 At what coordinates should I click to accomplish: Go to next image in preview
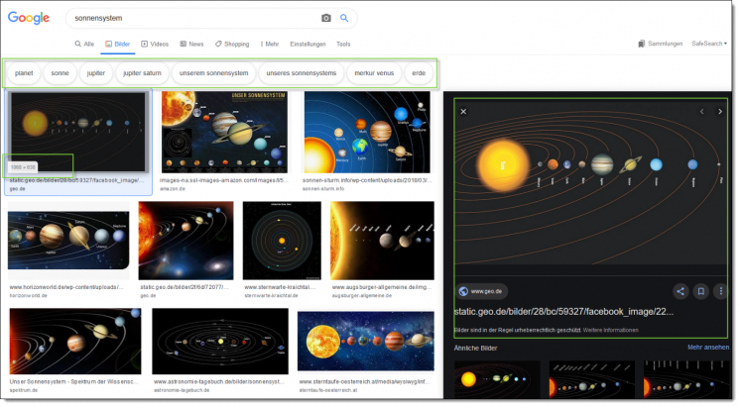coord(720,112)
